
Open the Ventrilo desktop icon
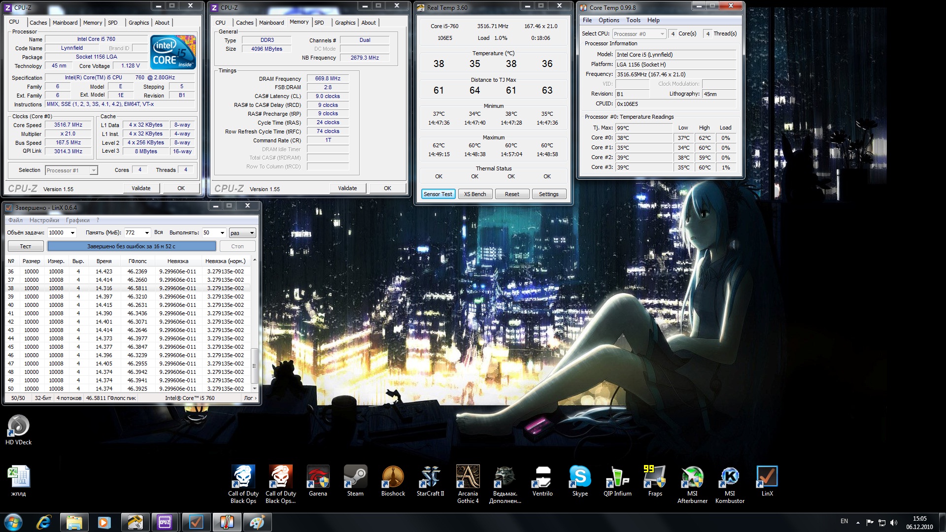click(x=542, y=481)
